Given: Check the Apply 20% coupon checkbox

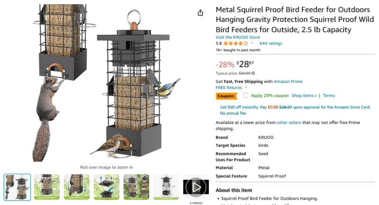Looking at the screenshot, I should (245, 96).
